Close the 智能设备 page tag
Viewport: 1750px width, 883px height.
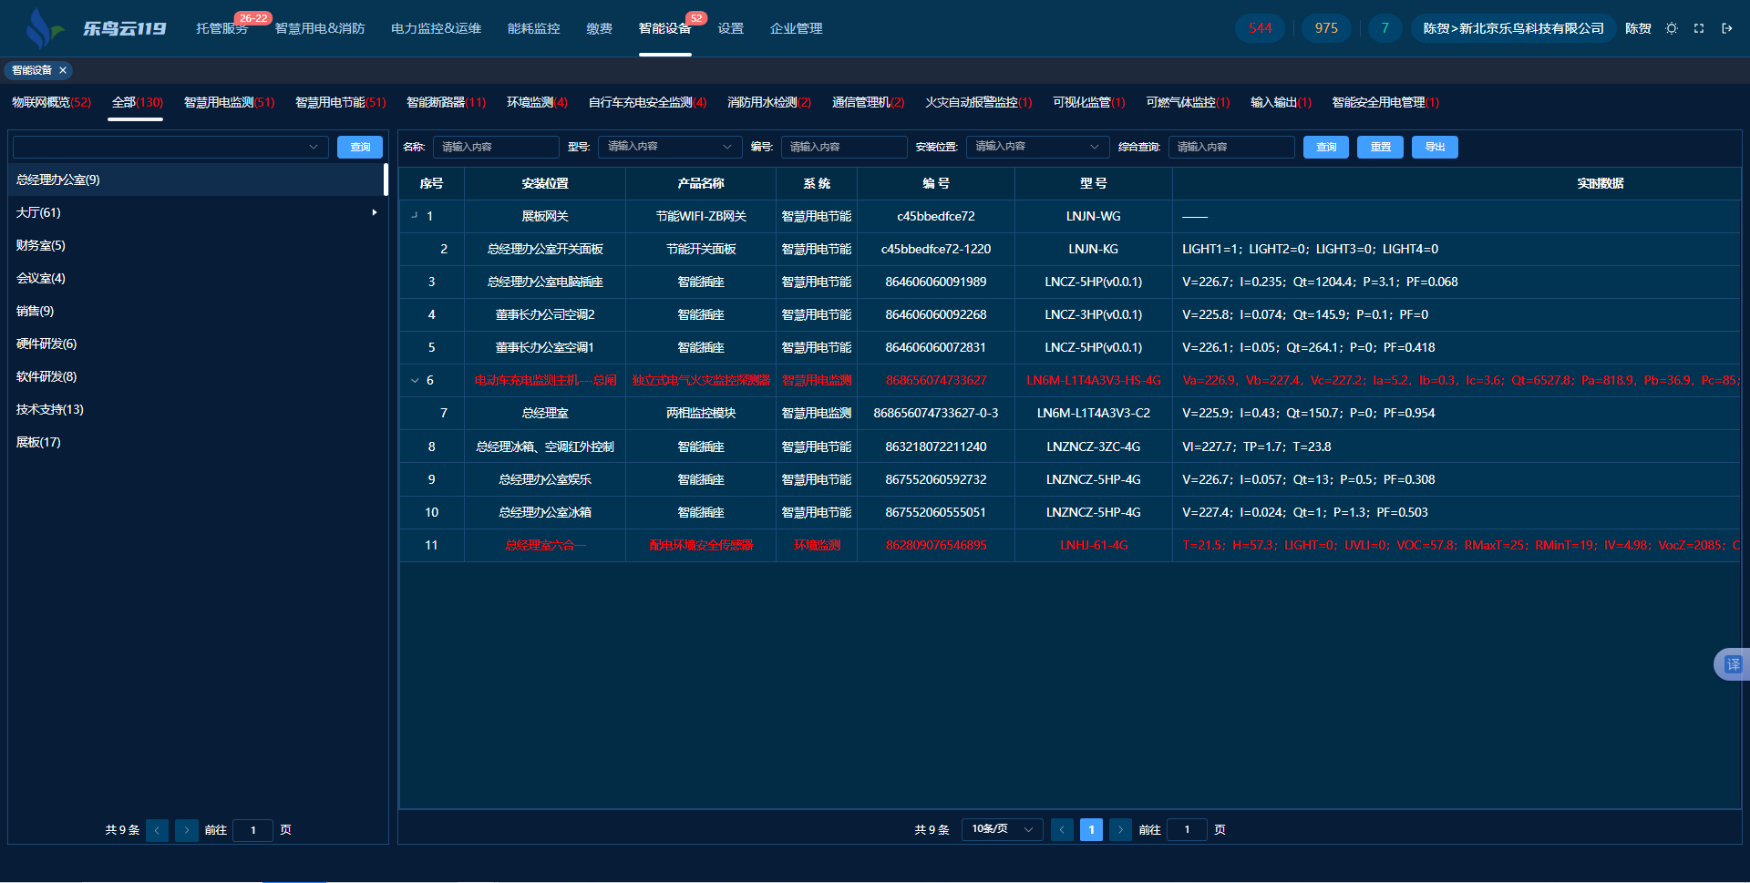tap(63, 70)
